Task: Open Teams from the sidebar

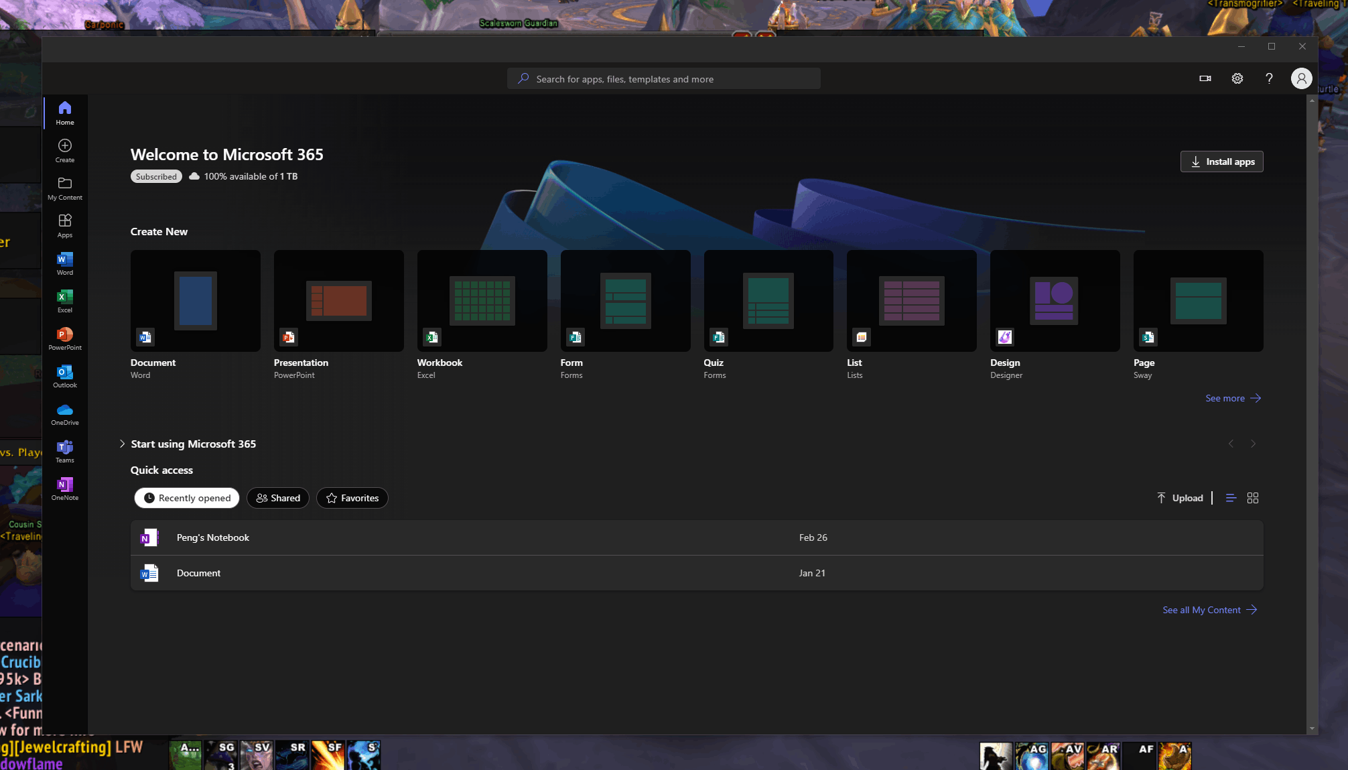Action: (x=65, y=451)
